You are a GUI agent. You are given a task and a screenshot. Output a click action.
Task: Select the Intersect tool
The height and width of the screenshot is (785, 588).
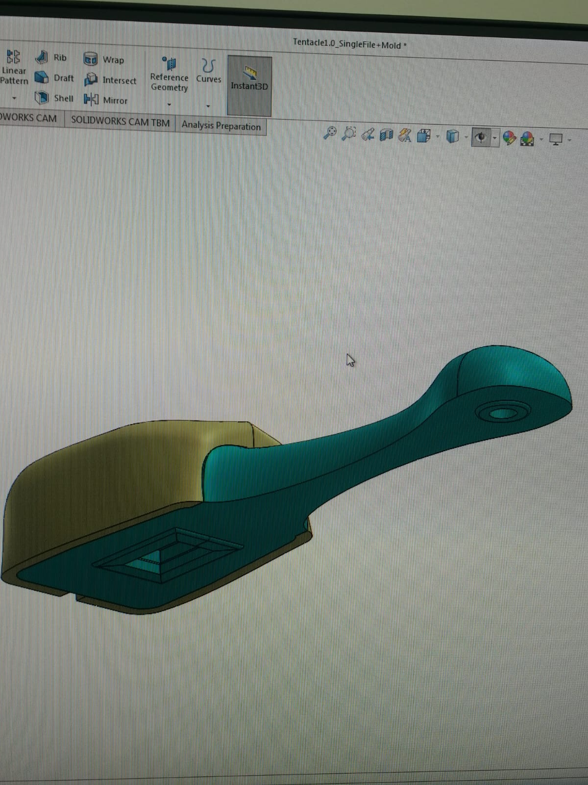pos(110,80)
